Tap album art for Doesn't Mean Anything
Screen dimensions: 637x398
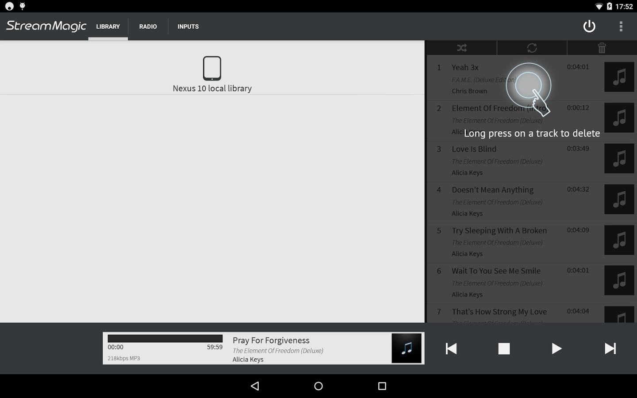coord(619,199)
